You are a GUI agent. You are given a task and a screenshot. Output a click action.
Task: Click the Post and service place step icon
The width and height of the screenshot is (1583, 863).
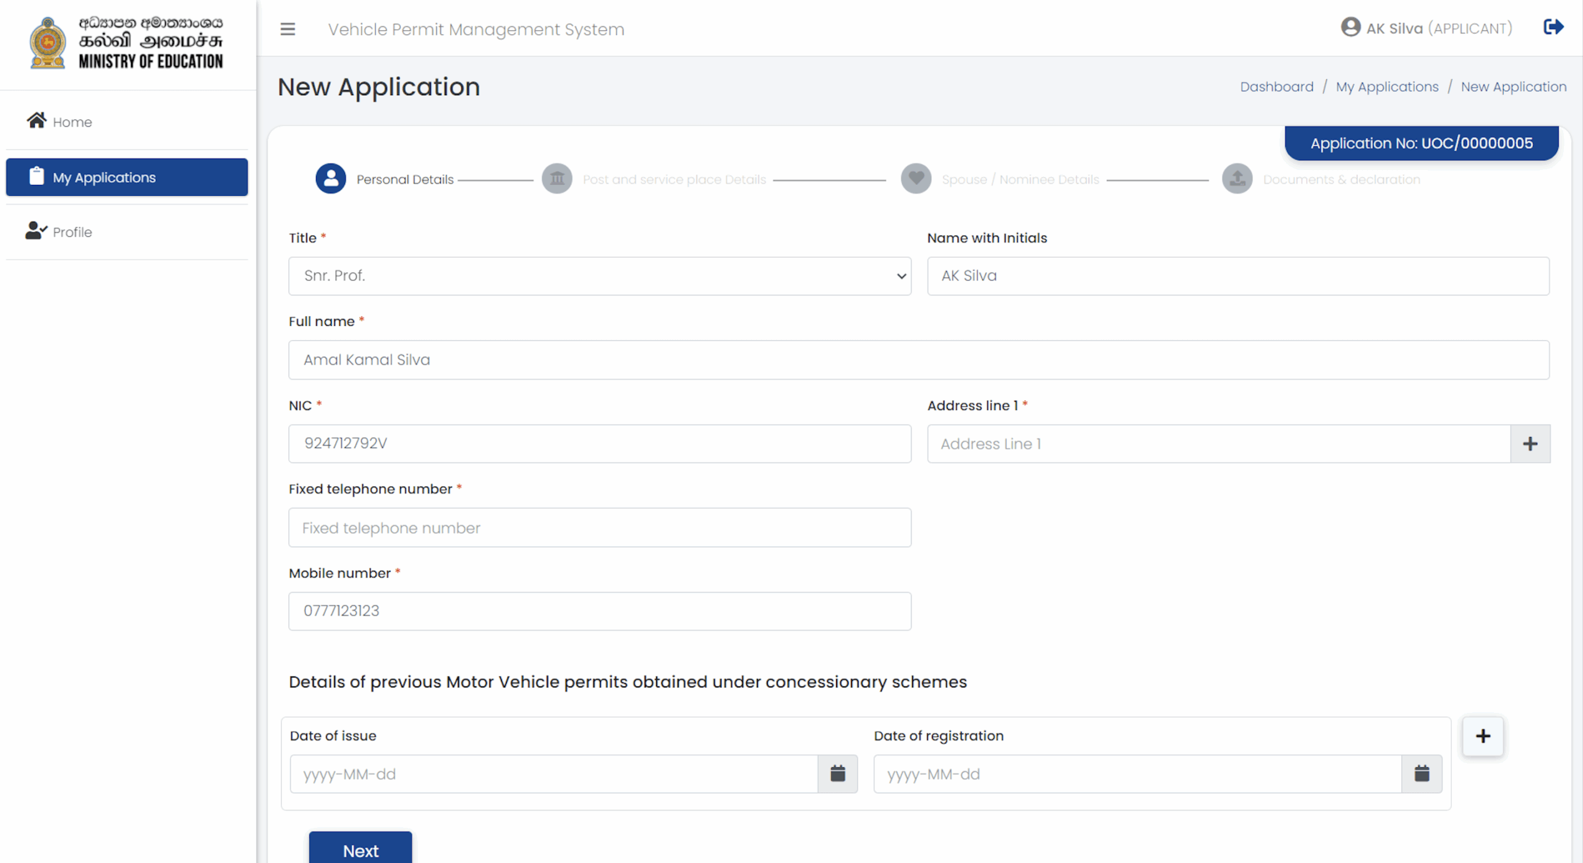(x=557, y=179)
